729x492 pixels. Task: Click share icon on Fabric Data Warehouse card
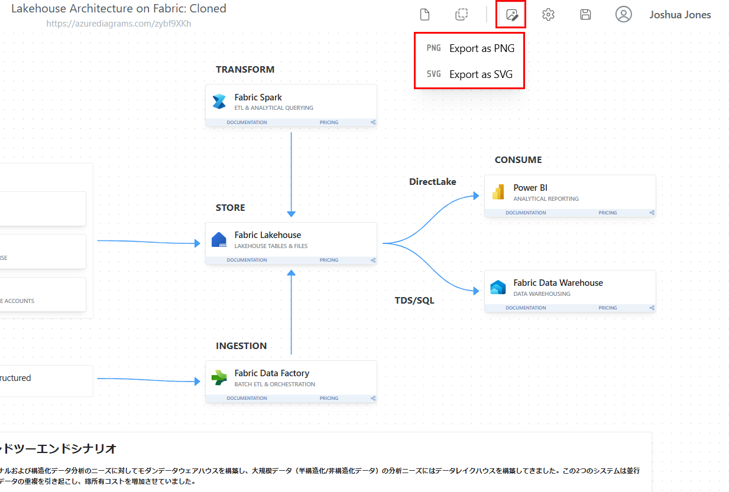tap(652, 308)
